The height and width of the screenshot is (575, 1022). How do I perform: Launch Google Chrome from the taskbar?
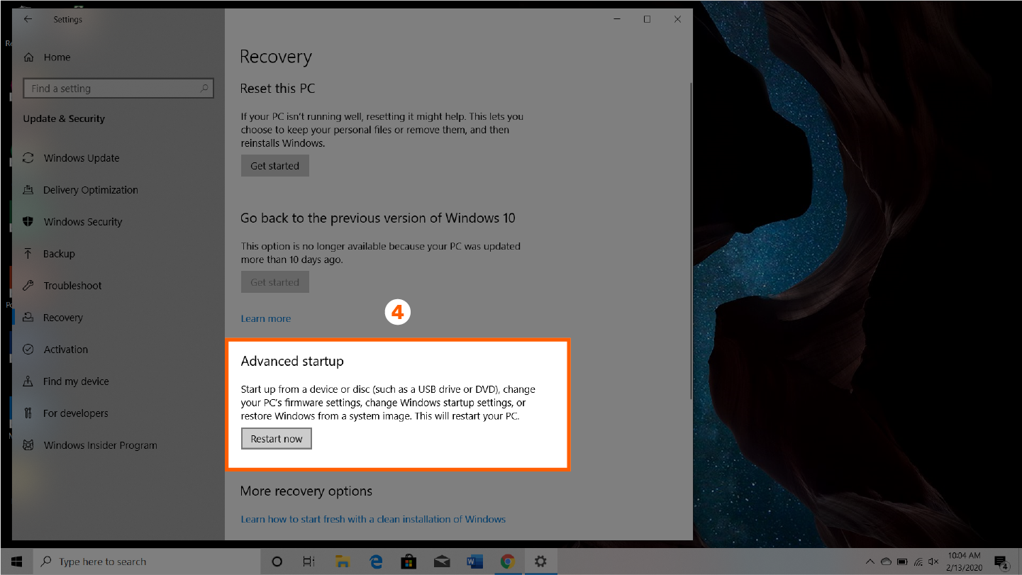508,562
